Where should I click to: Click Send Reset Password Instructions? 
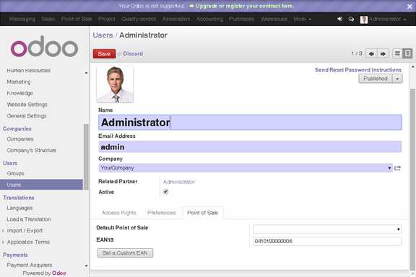tap(358, 70)
